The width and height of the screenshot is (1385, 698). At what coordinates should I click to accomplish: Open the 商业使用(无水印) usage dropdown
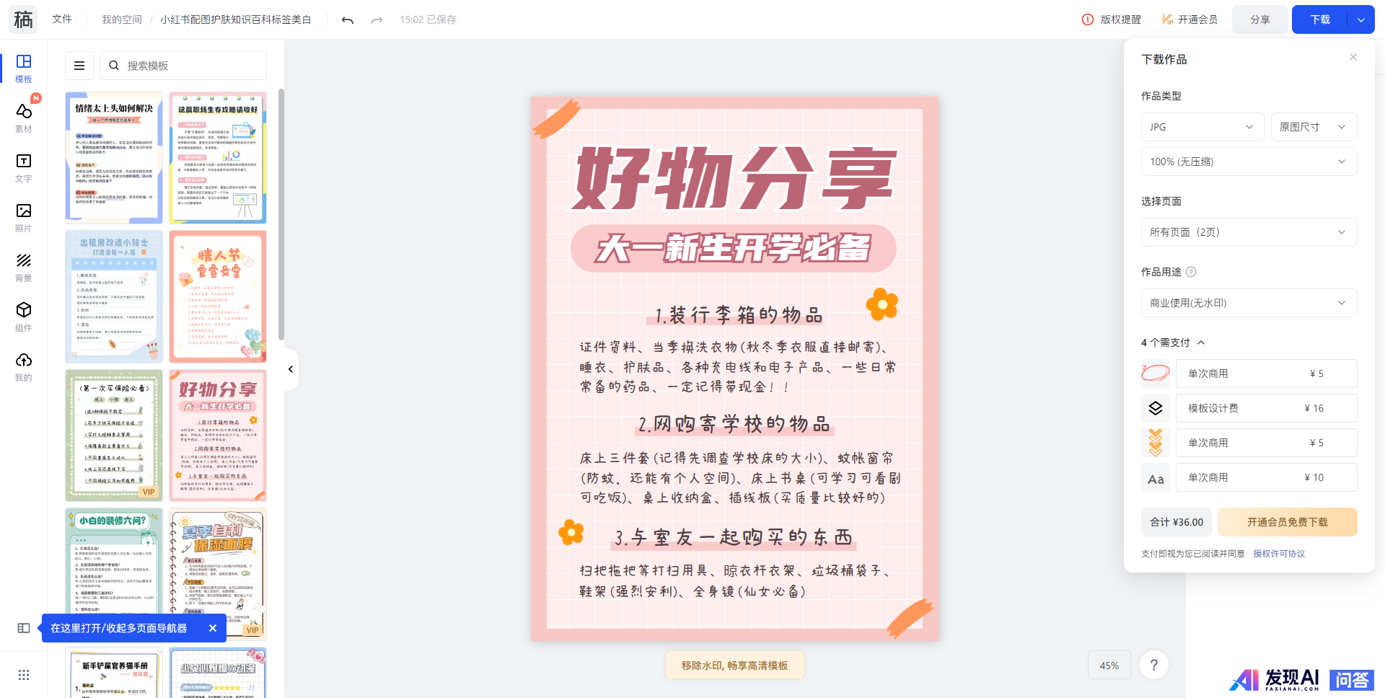[1249, 303]
